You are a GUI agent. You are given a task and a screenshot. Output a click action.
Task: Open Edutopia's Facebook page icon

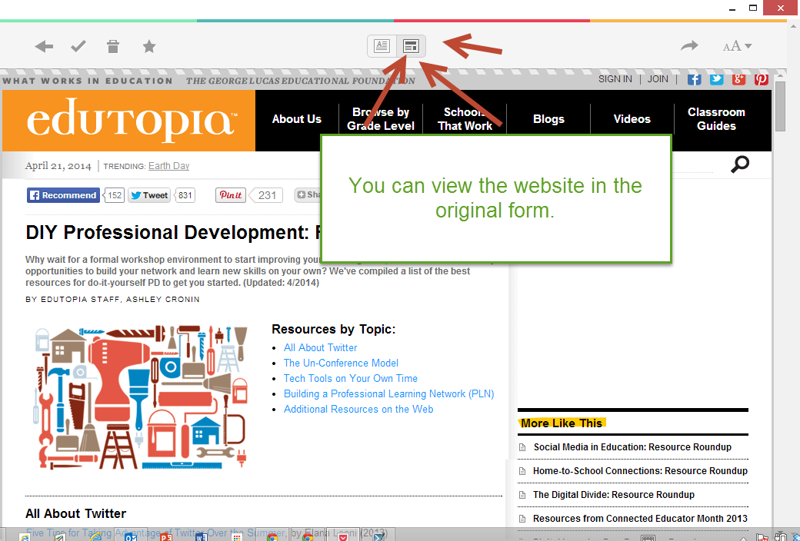[694, 79]
